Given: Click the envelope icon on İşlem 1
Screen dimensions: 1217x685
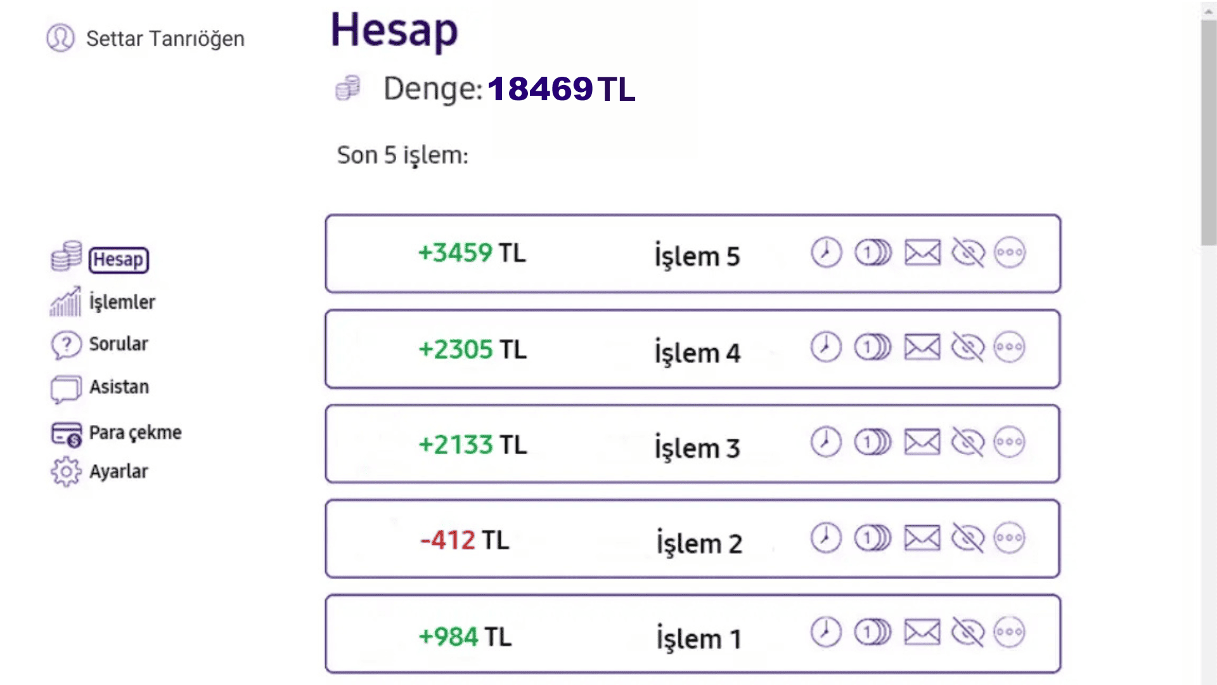Looking at the screenshot, I should [922, 633].
